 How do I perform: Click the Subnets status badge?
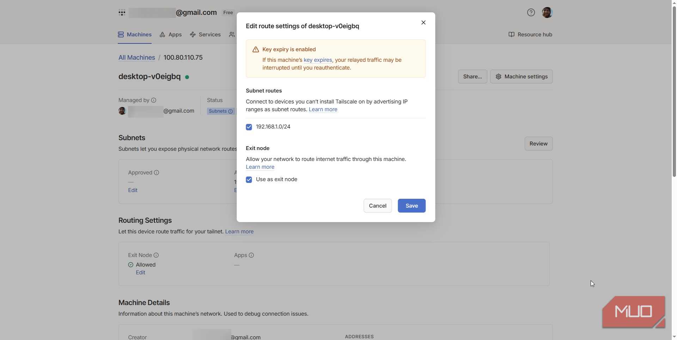click(220, 111)
